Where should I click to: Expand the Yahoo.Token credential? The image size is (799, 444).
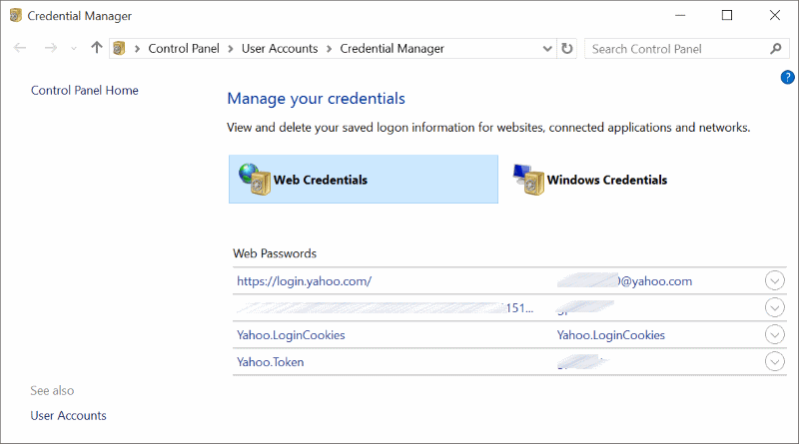coord(775,361)
